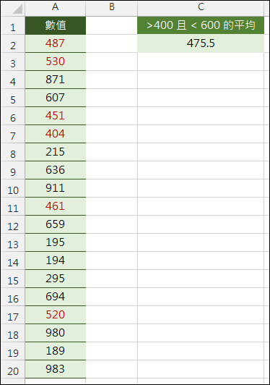Click the cell with value 911
The width and height of the screenshot is (270, 385).
[x=56, y=188]
